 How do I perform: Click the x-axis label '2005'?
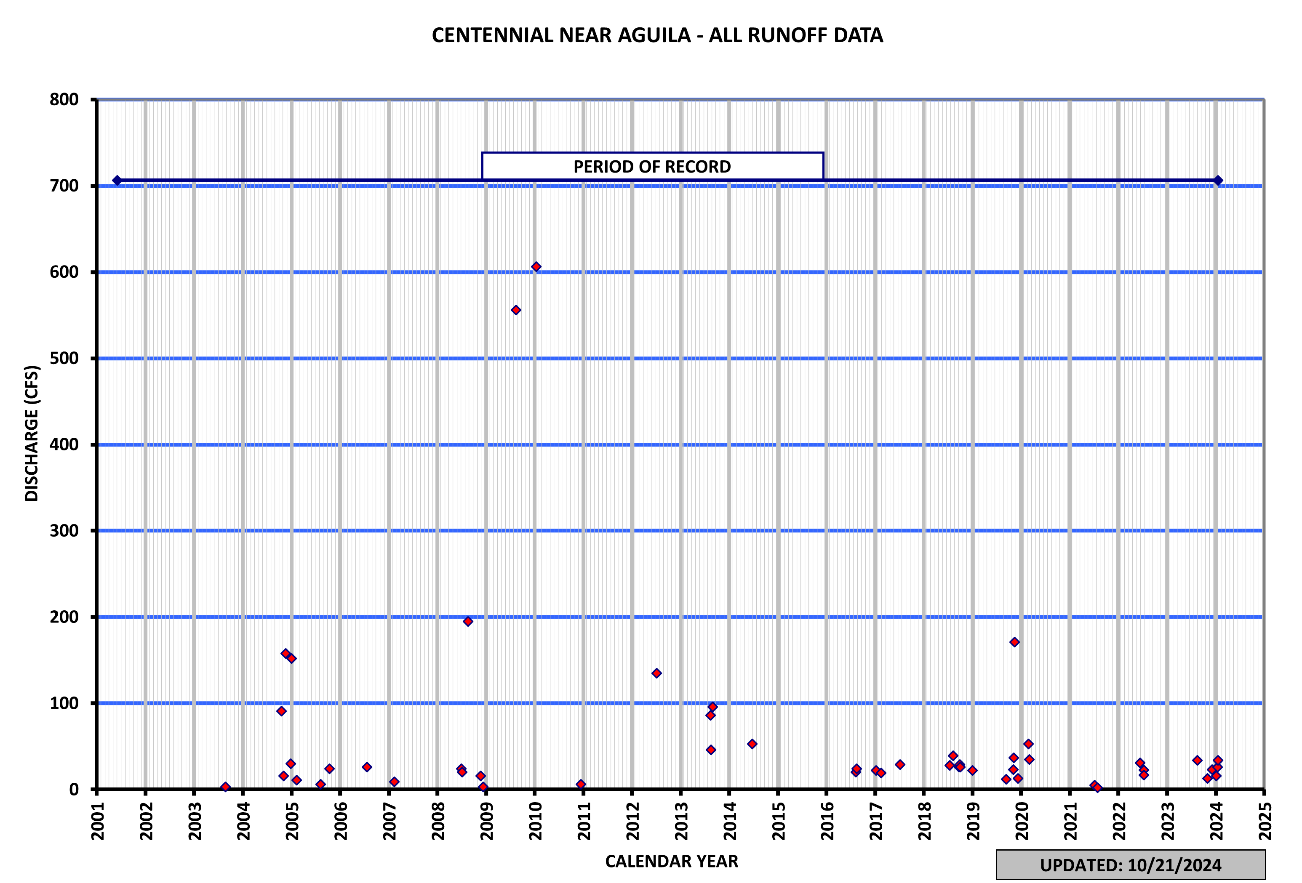click(293, 821)
